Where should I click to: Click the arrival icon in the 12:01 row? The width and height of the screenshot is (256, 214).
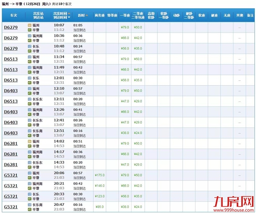coord(29,83)
